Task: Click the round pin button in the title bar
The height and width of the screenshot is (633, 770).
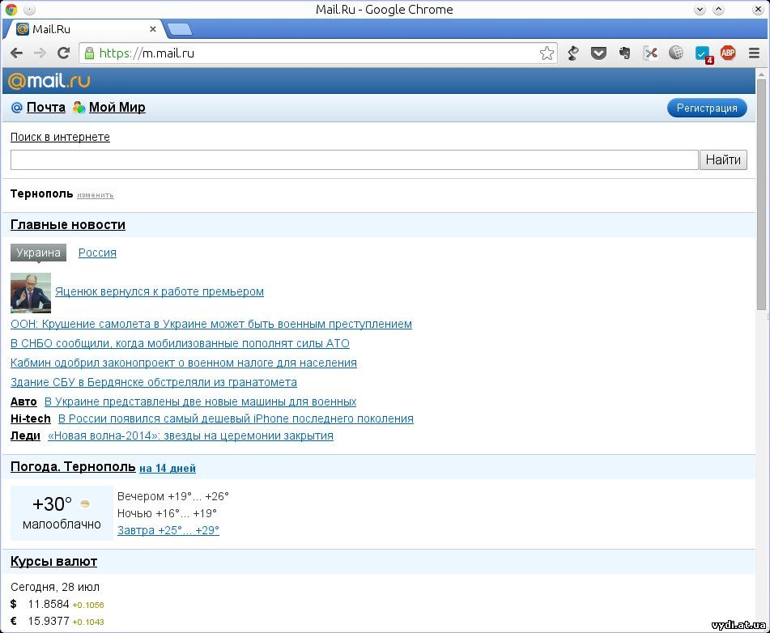Action: point(29,10)
